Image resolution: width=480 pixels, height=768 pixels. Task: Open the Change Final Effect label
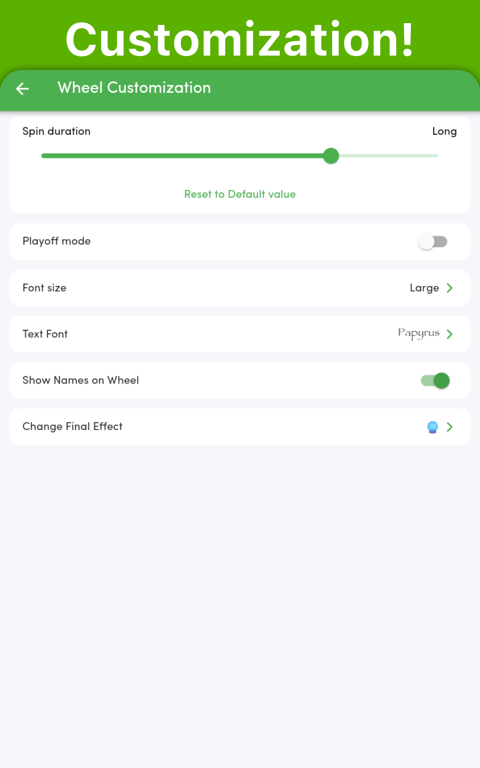72,426
